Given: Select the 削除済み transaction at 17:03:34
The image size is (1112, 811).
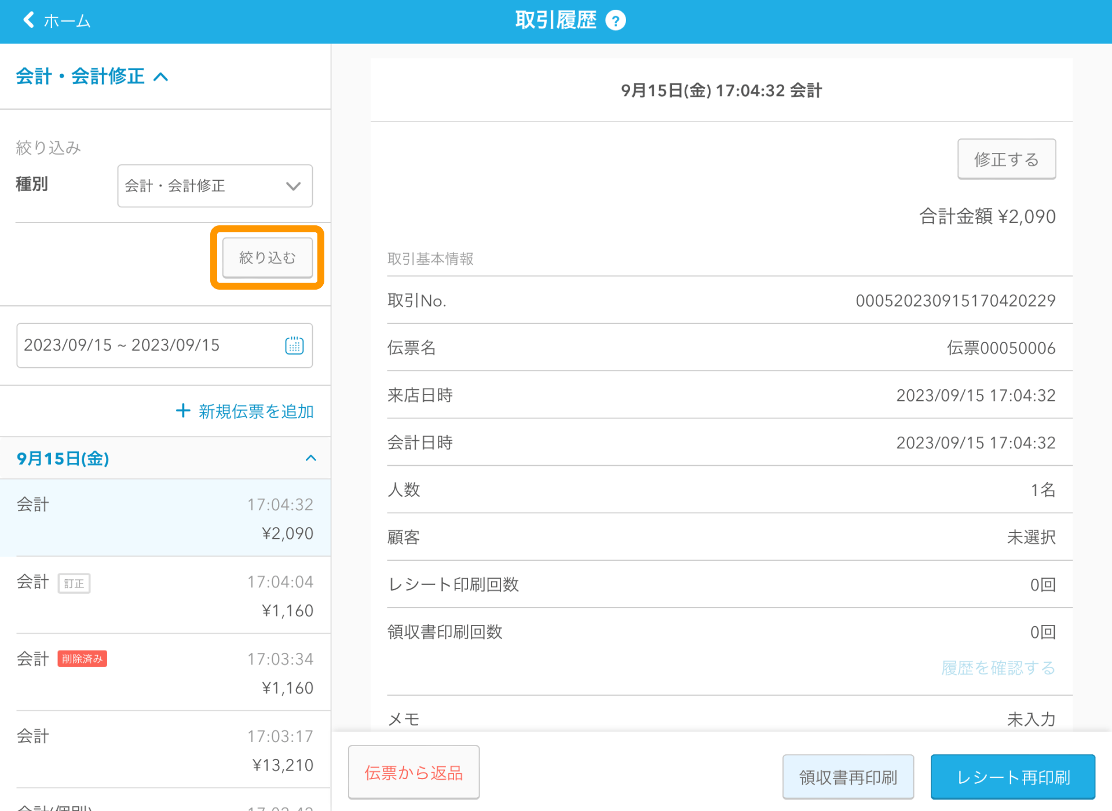Looking at the screenshot, I should pos(165,673).
